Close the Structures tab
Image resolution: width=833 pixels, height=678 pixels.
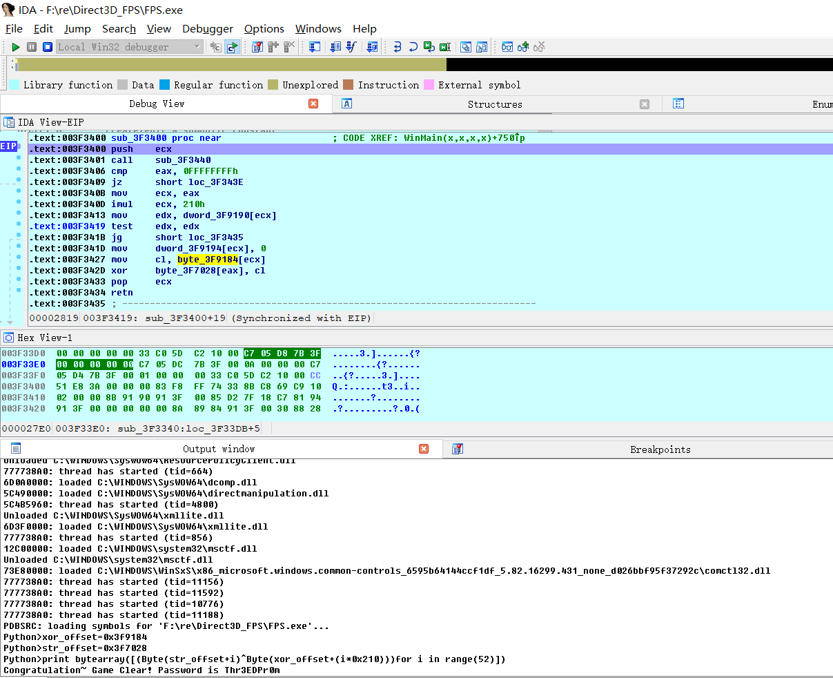[x=645, y=104]
